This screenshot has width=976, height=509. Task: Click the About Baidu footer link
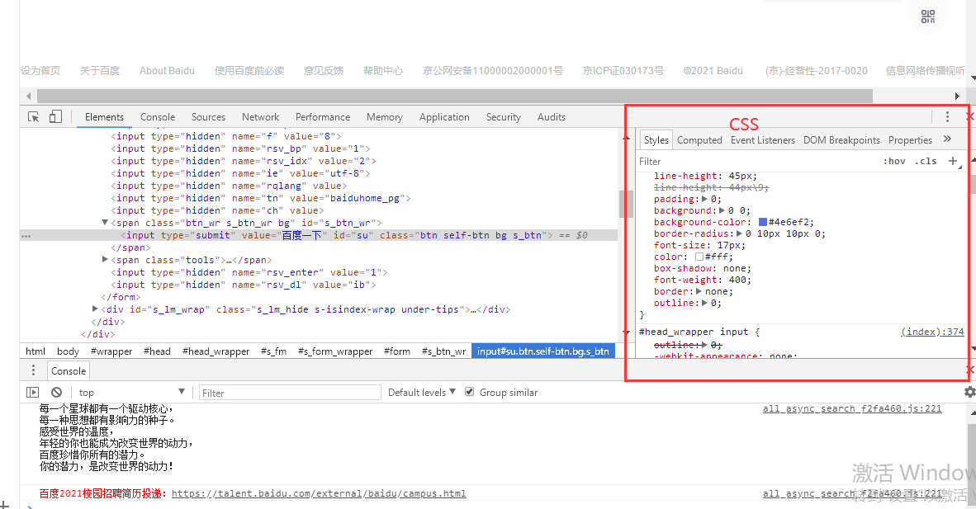tap(167, 71)
